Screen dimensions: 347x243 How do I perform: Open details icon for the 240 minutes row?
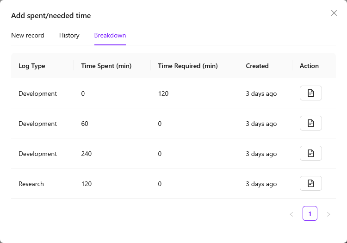pyautogui.click(x=311, y=153)
